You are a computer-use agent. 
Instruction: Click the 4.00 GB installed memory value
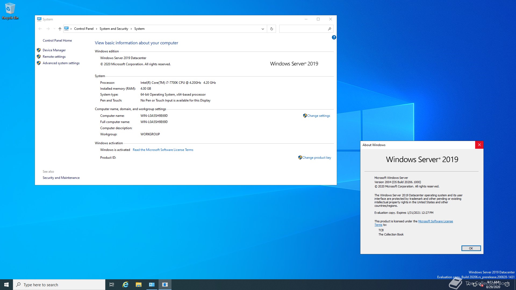pos(146,89)
